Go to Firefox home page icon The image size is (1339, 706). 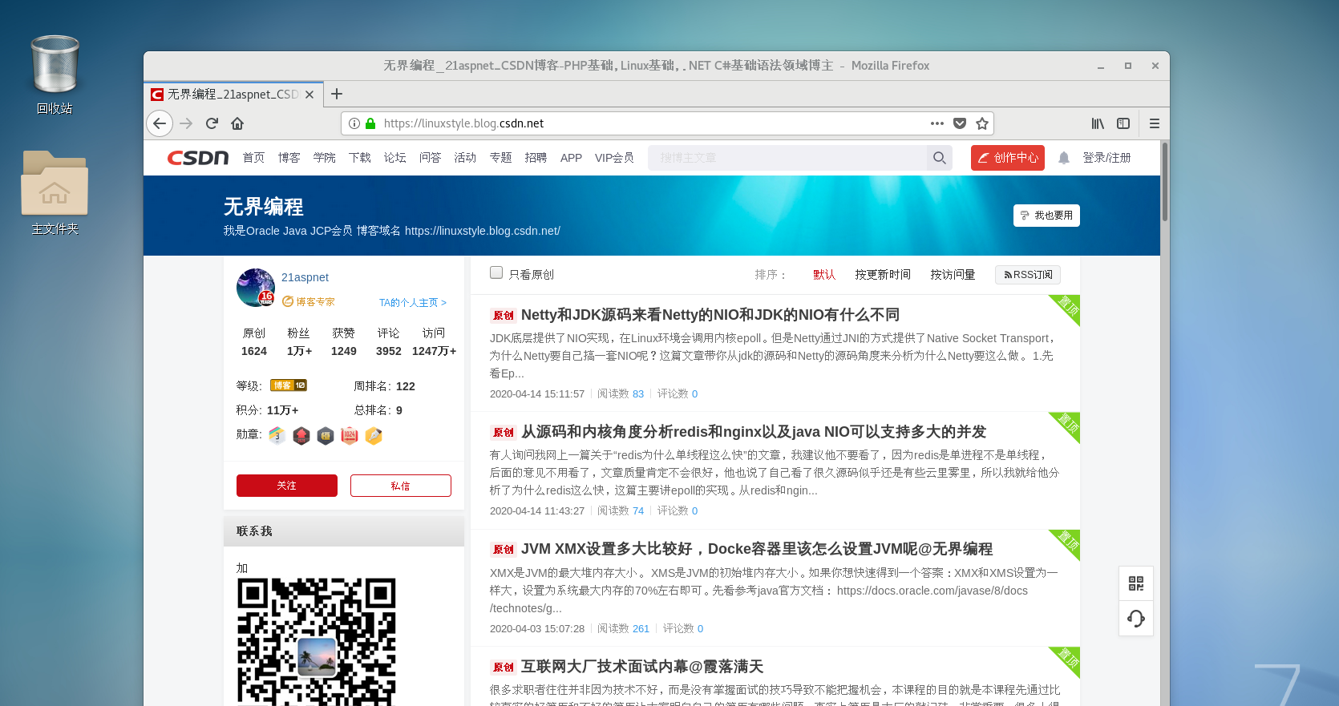(237, 123)
